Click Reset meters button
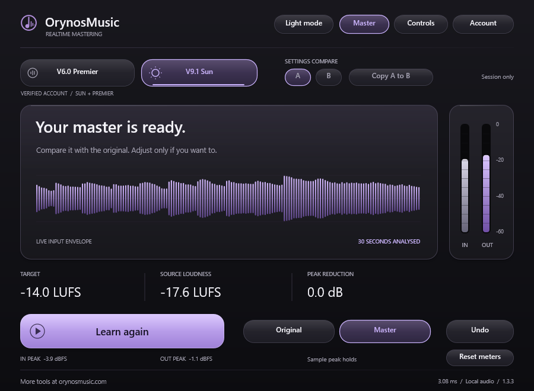Viewport: 534px width, 391px height. 480,357
